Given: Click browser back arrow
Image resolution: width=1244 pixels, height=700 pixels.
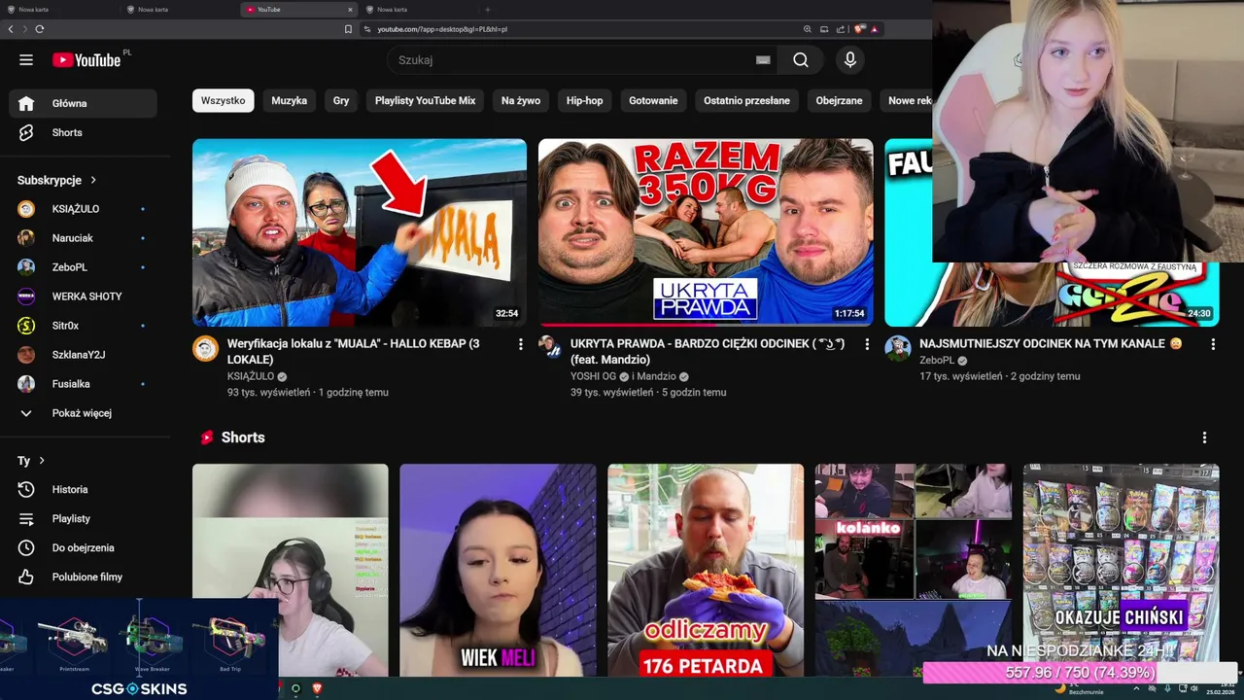Looking at the screenshot, I should (11, 29).
